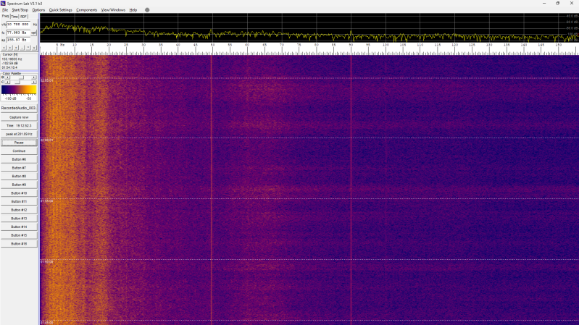Switch to the Freq tab
The image size is (579, 325).
5,16
